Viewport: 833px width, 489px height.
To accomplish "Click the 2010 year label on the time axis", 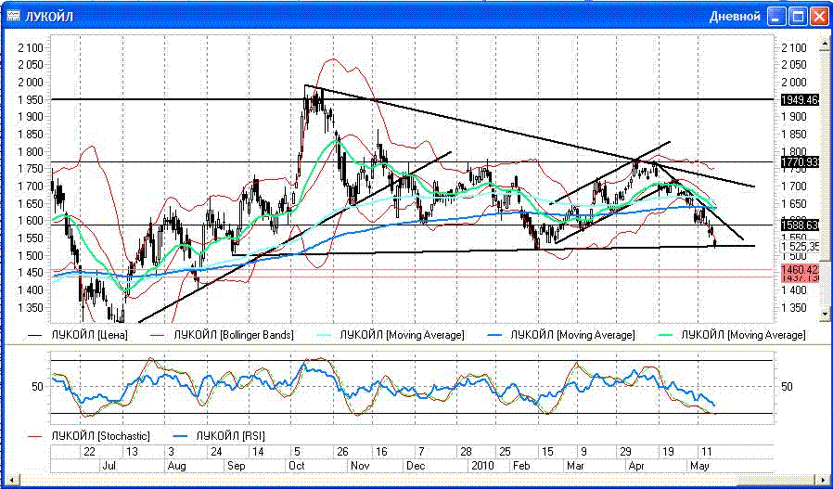I will click(483, 466).
